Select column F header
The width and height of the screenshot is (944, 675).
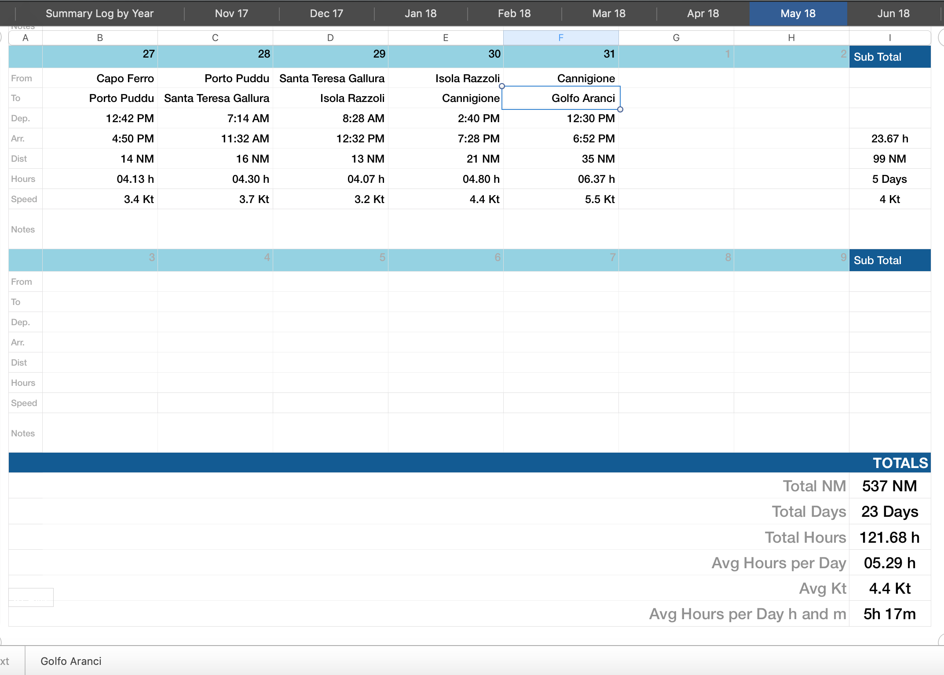(x=560, y=38)
